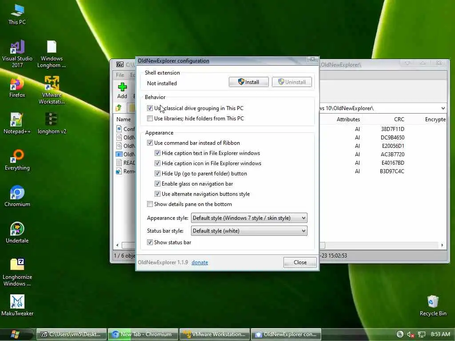Viewport: 455px width, 341px height.
Task: Toggle classical drive grouping in This PC
Action: 150,108
